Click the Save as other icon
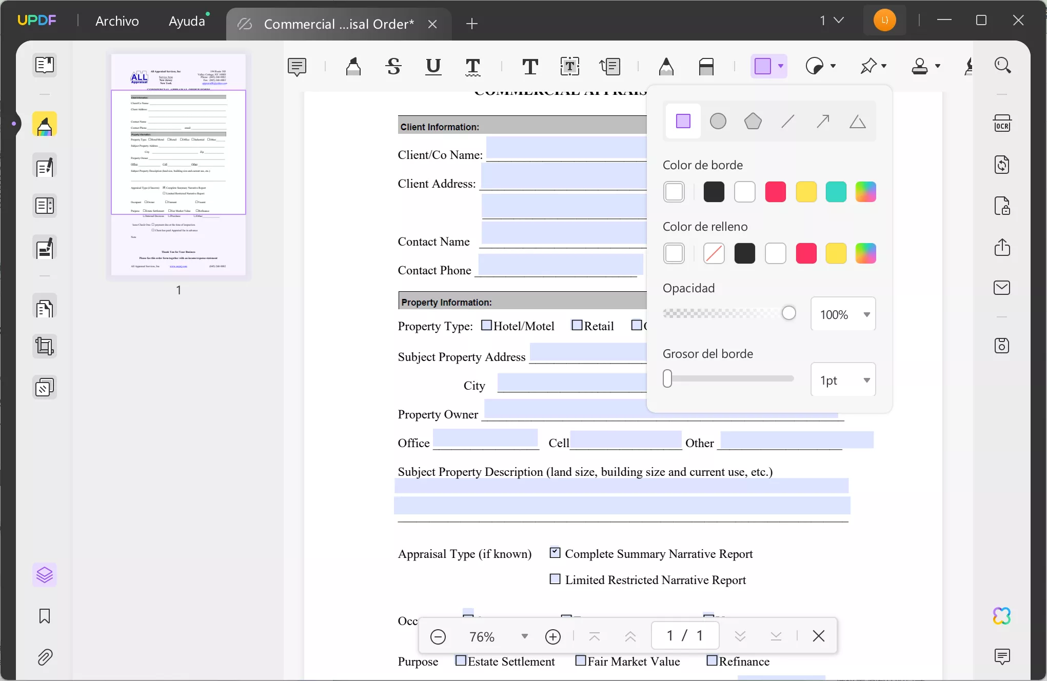Screen dimensions: 1047x681 (1002, 346)
